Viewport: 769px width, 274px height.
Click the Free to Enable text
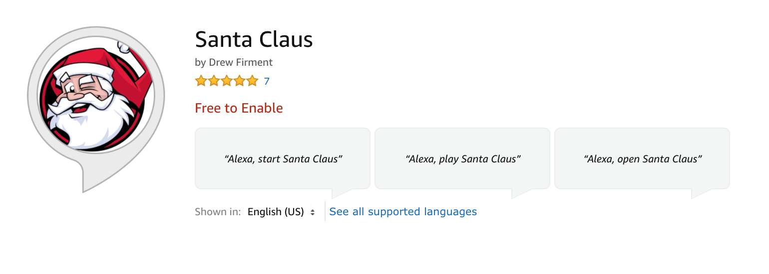pos(239,108)
